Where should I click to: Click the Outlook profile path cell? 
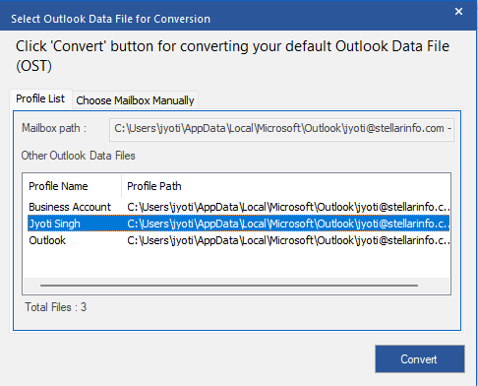(x=288, y=240)
